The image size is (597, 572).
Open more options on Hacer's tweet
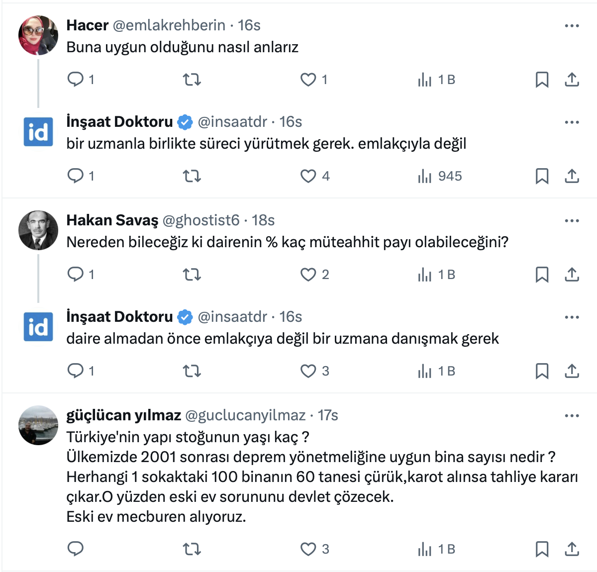[572, 26]
